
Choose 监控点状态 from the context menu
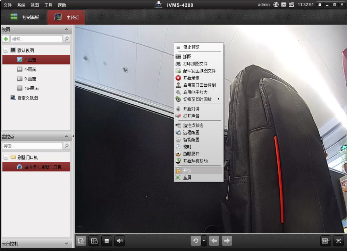[x=198, y=125]
